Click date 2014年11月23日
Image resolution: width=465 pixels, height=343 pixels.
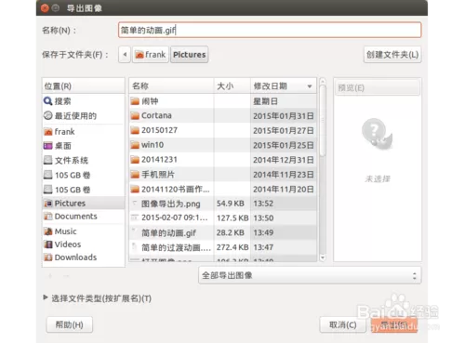tap(284, 175)
